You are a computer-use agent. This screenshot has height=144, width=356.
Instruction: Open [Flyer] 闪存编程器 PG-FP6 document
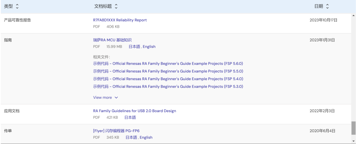click(118, 131)
